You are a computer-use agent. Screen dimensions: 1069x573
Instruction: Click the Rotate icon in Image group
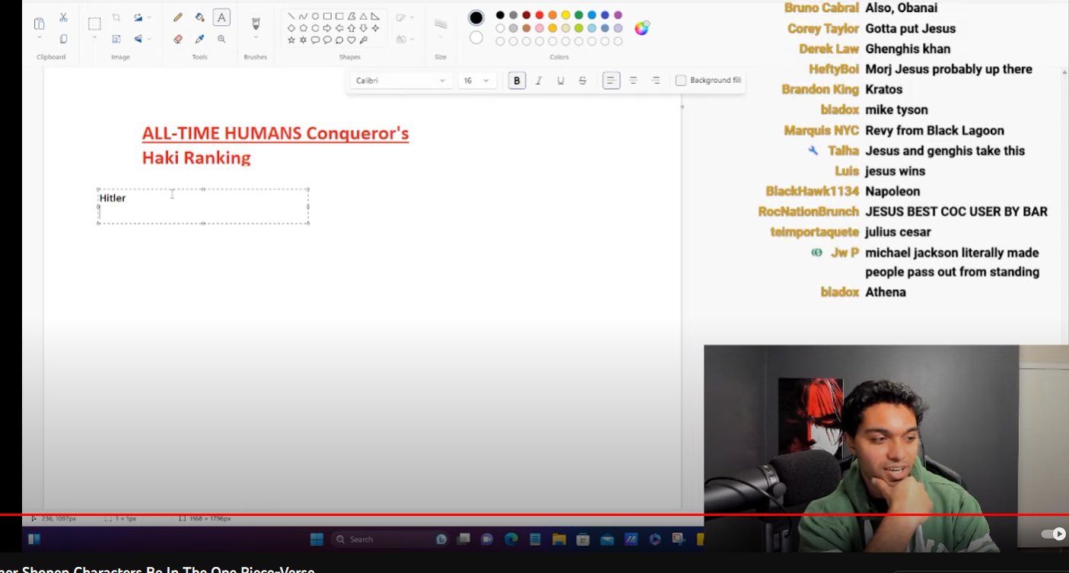(138, 17)
